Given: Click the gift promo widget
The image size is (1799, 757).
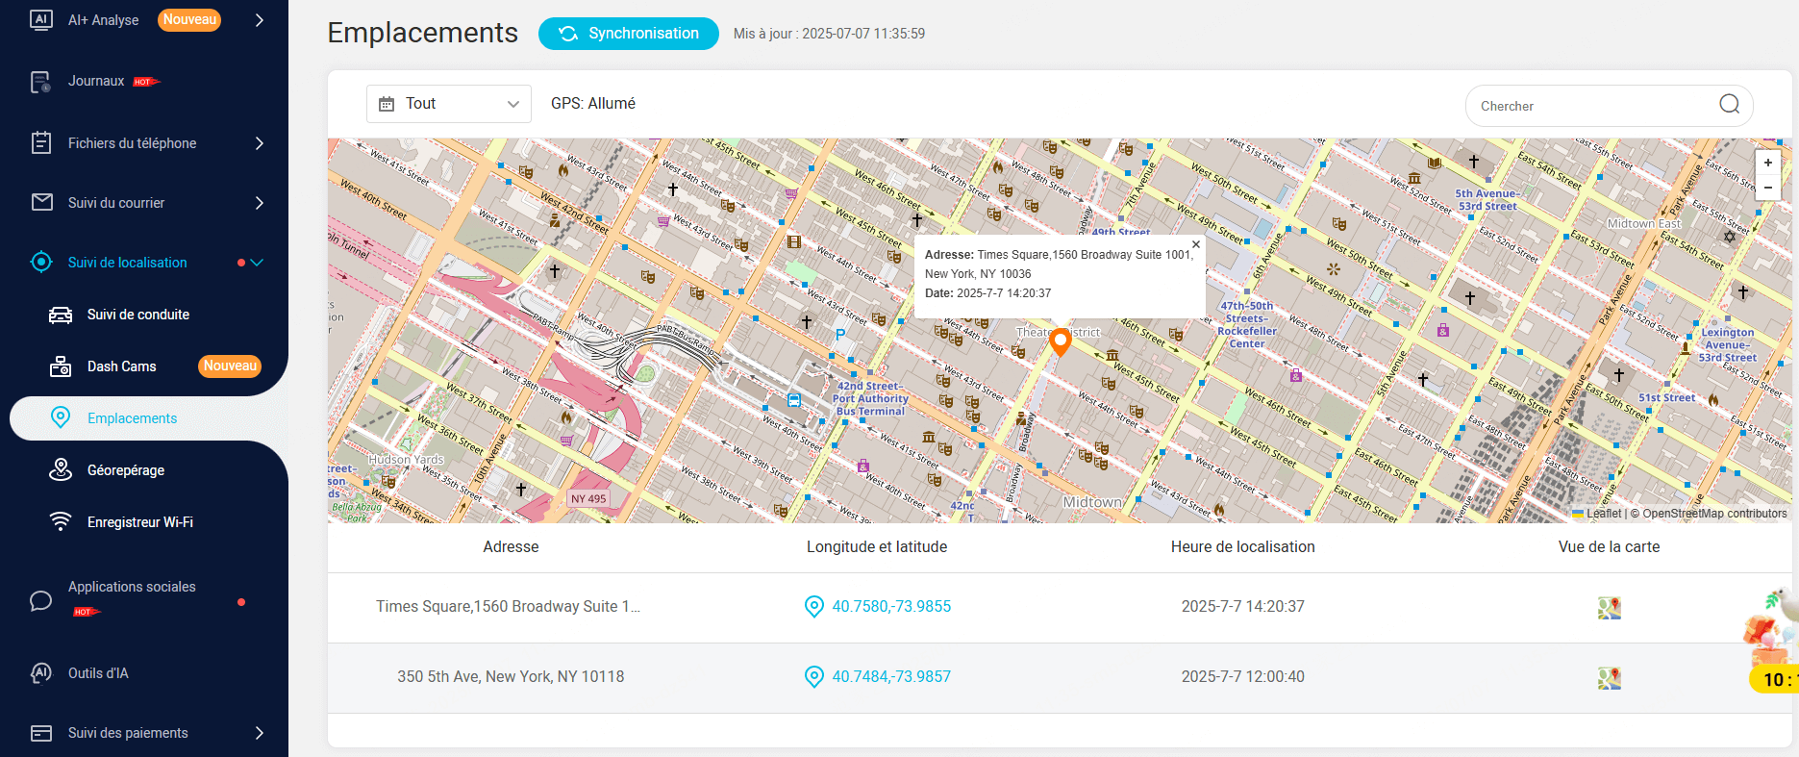Looking at the screenshot, I should coord(1771,640).
